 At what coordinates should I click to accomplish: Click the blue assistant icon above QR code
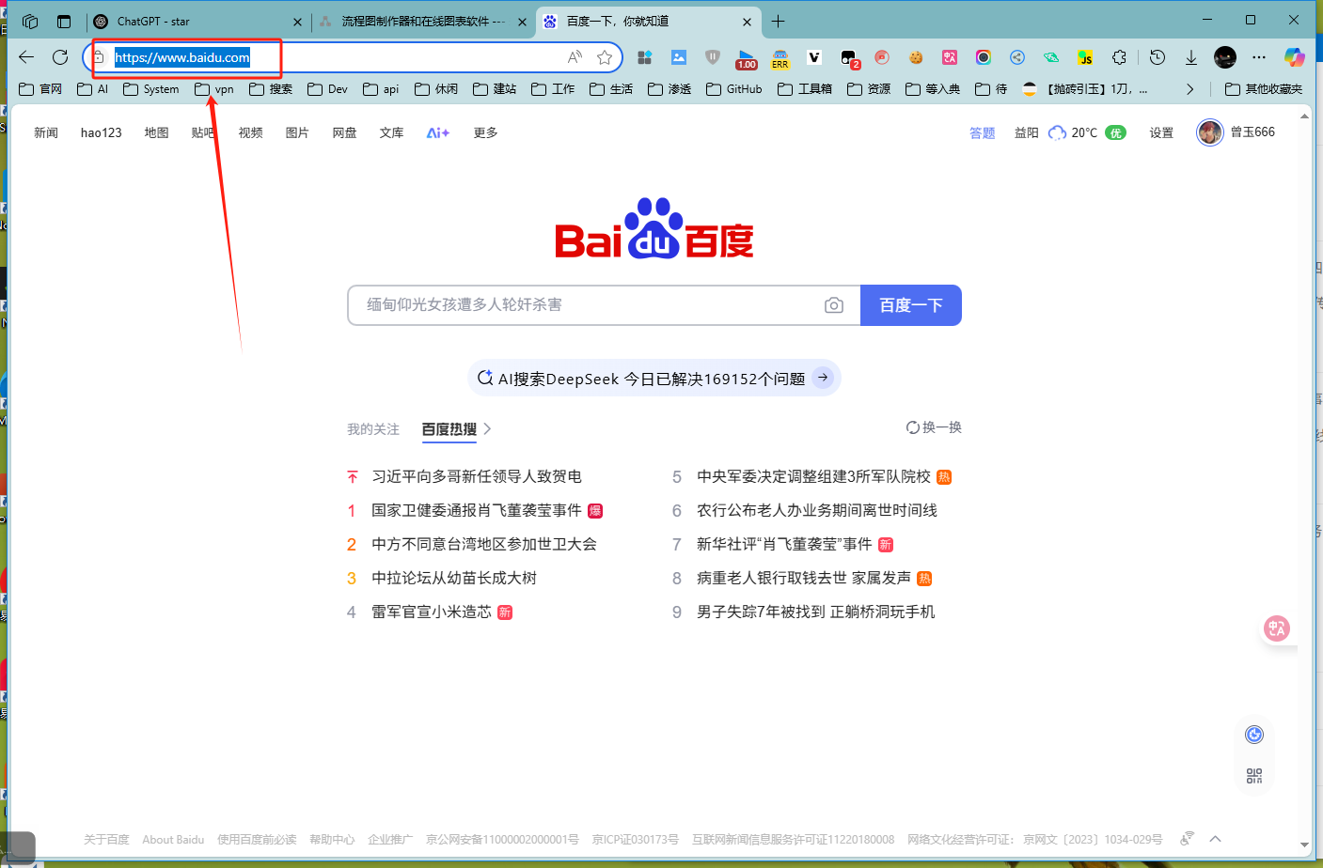pyautogui.click(x=1254, y=735)
